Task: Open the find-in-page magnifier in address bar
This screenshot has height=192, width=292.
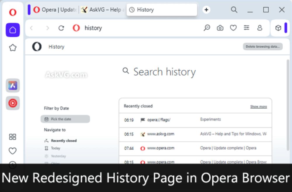Action: point(207,28)
